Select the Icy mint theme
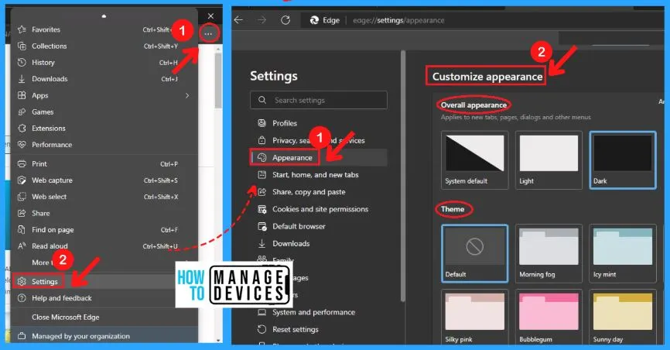This screenshot has height=350, width=670. click(x=623, y=253)
